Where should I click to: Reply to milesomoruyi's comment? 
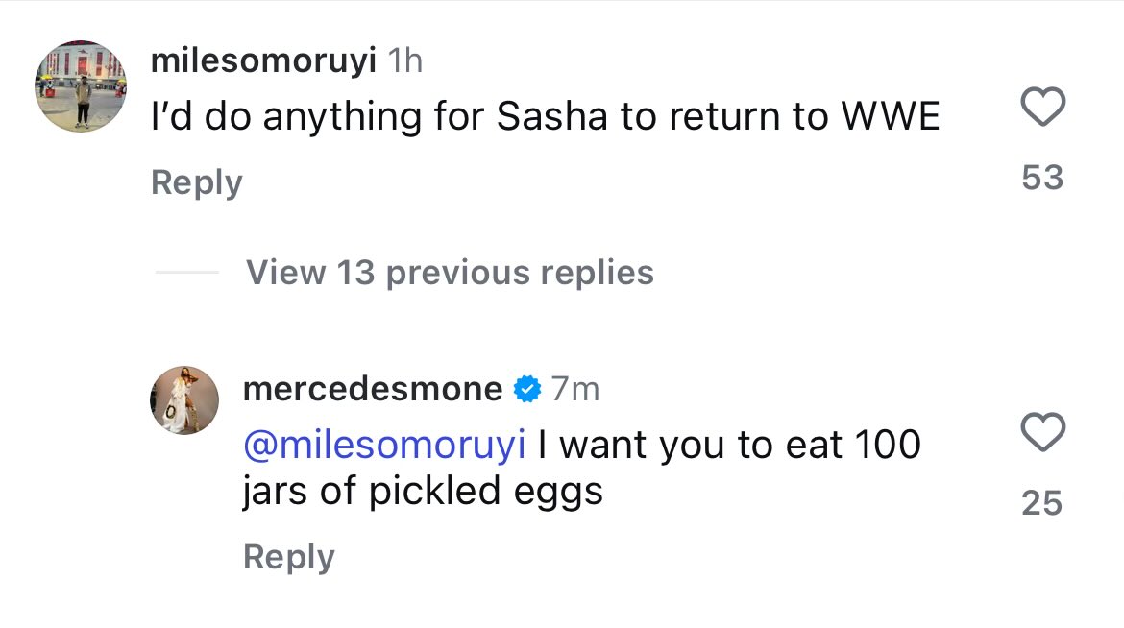pyautogui.click(x=197, y=182)
